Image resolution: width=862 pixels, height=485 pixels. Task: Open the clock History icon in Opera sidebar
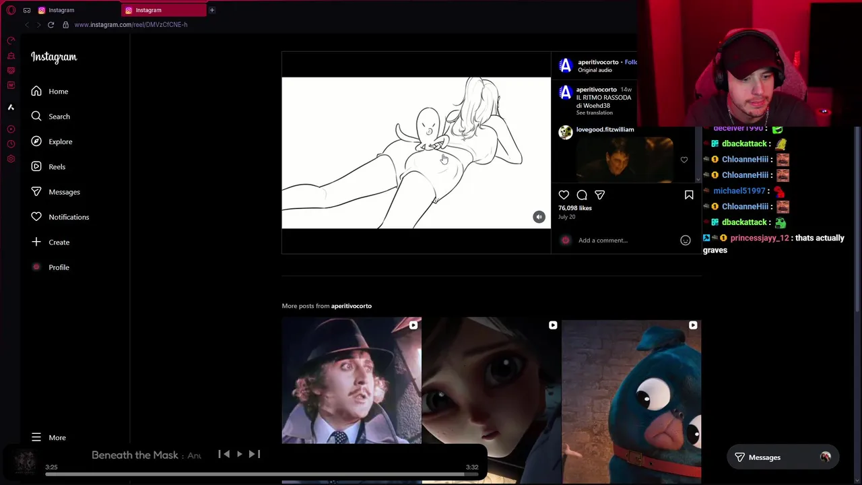[11, 144]
